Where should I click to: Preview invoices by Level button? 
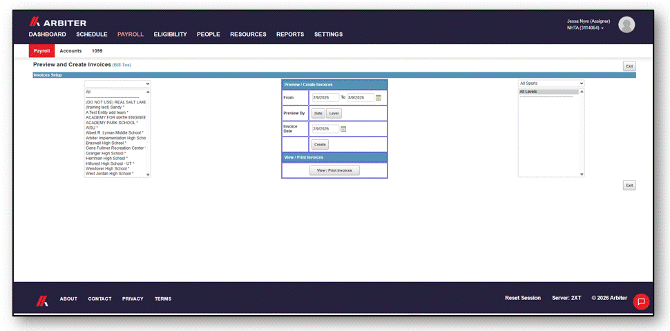tap(334, 114)
